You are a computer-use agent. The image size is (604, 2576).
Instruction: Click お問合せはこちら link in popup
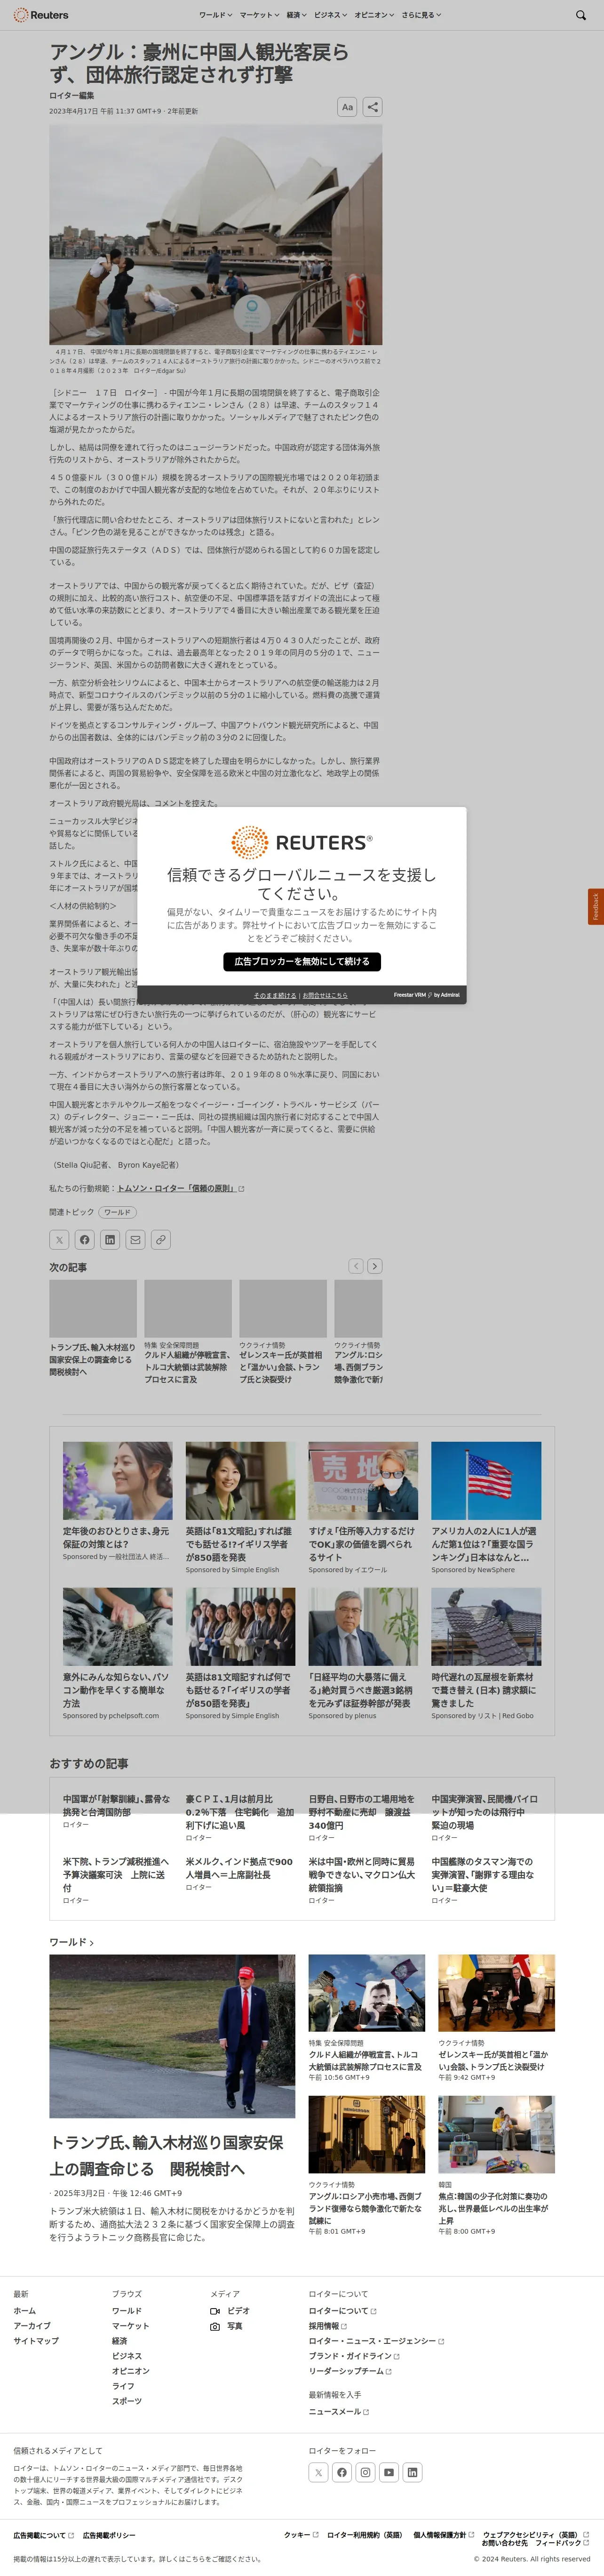(326, 995)
